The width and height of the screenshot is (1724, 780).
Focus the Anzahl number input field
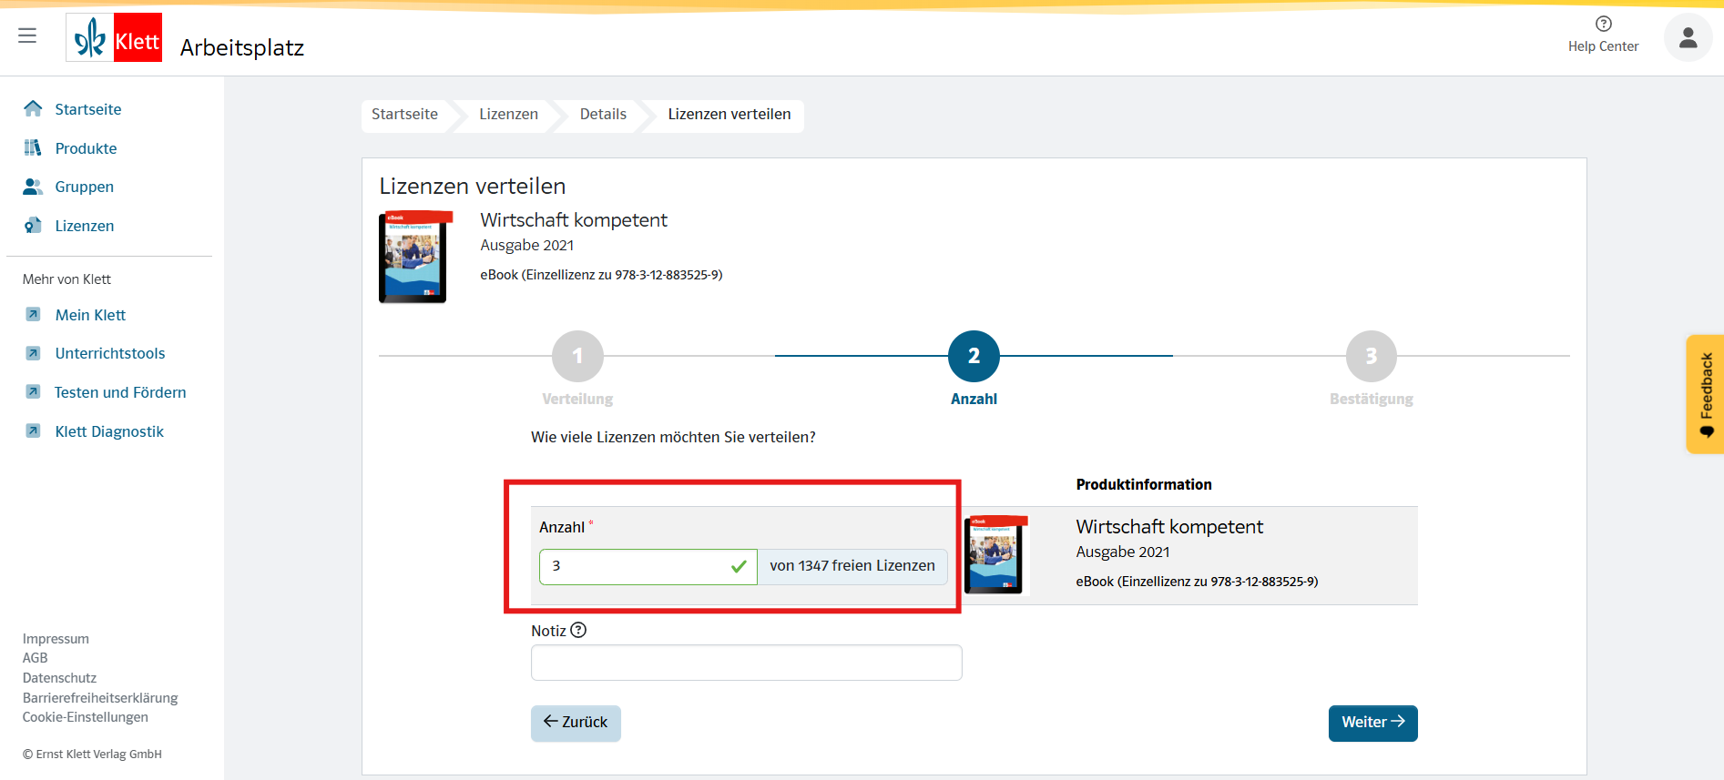coord(648,566)
